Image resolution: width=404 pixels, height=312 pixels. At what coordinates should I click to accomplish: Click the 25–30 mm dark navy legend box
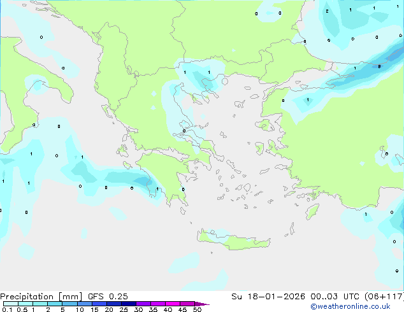[x=128, y=304]
